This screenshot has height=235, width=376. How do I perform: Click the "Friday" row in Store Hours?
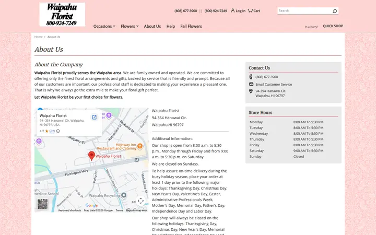(293, 145)
